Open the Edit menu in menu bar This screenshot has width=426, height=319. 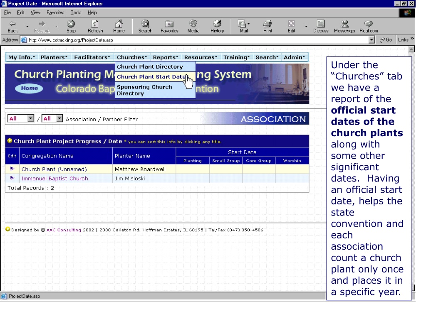point(21,12)
